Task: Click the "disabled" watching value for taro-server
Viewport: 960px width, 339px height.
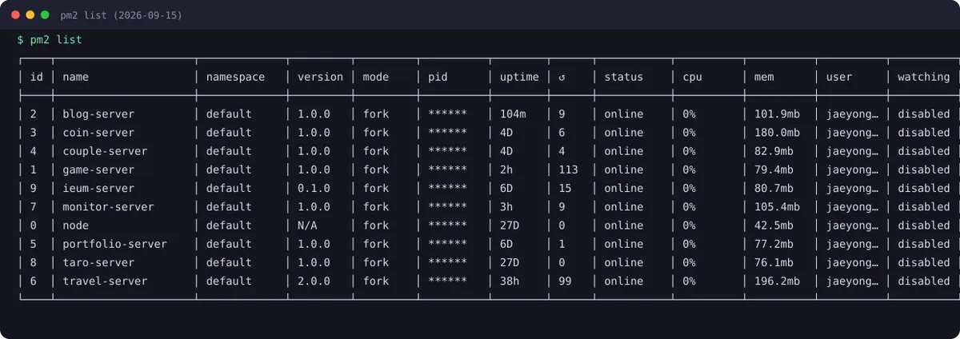Action: pyautogui.click(x=923, y=262)
